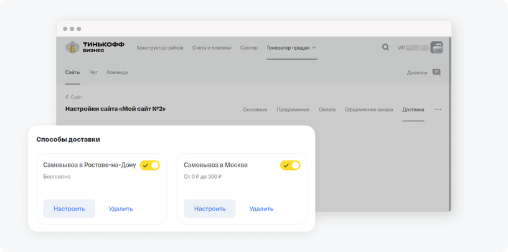This screenshot has height=252, width=508.
Task: Click Удалить for Ростов-на-Дону pickup
Action: click(x=121, y=208)
